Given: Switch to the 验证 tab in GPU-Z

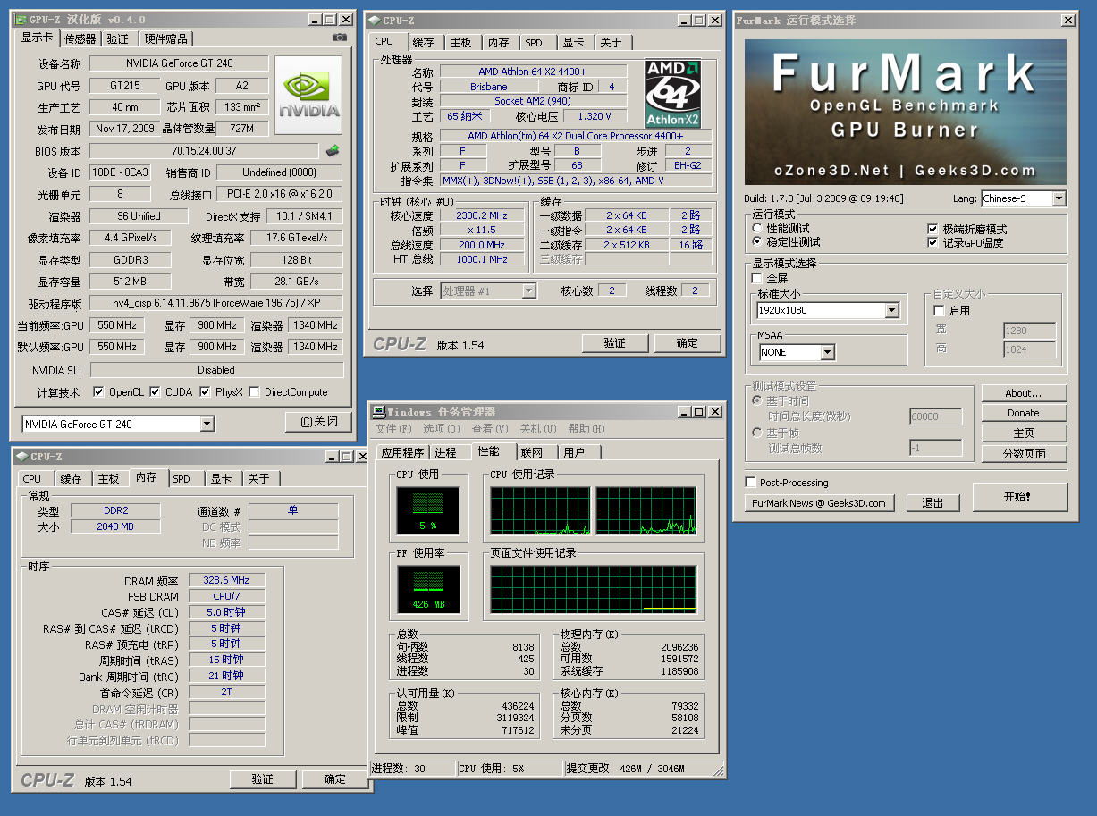Looking at the screenshot, I should 118,39.
